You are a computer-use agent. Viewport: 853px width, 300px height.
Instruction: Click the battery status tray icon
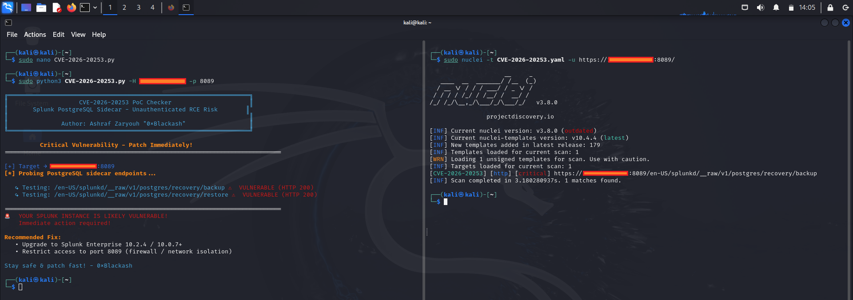tap(791, 8)
